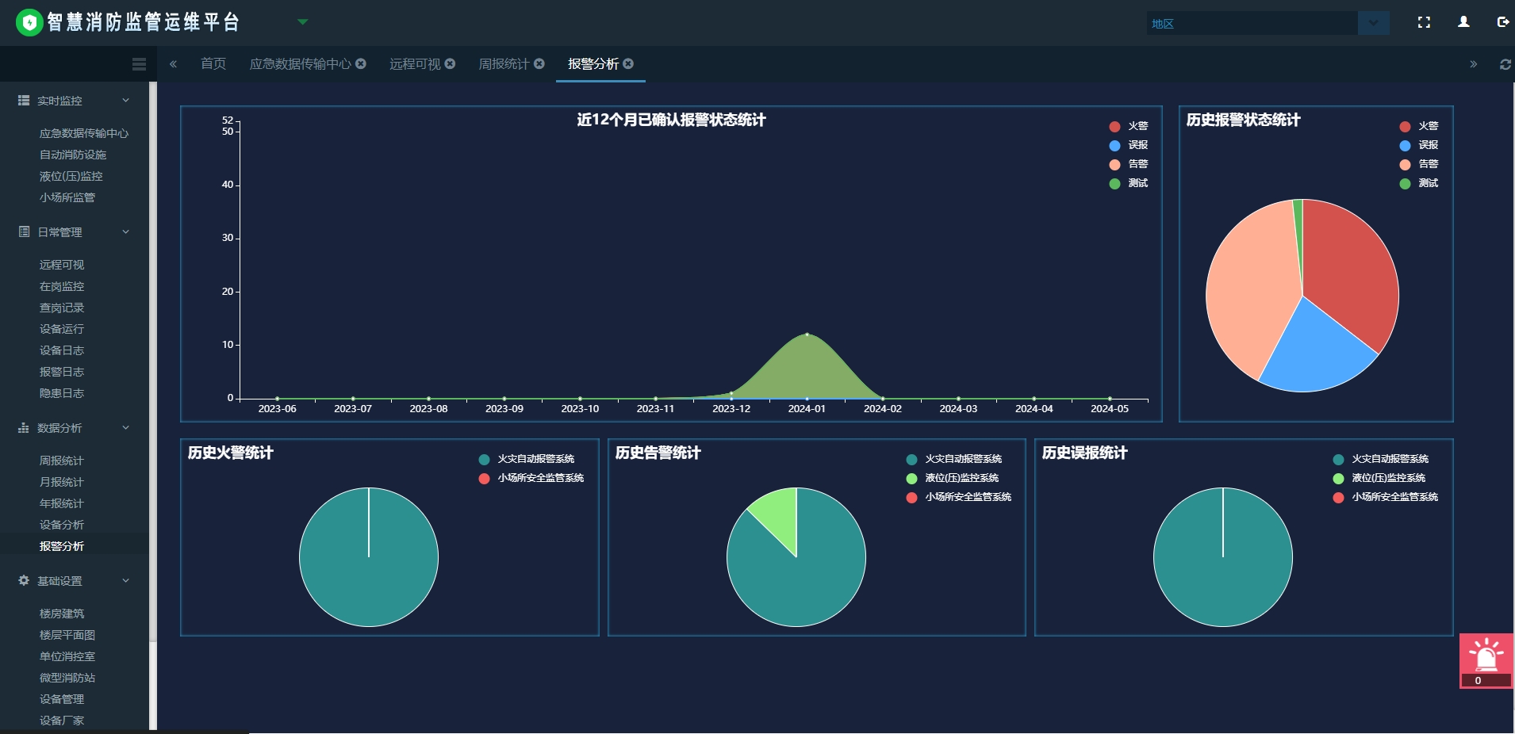The width and height of the screenshot is (1515, 734).
Task: Toggle 小场所安全监管系统 in 历史火警统计 legend
Action: point(531,478)
